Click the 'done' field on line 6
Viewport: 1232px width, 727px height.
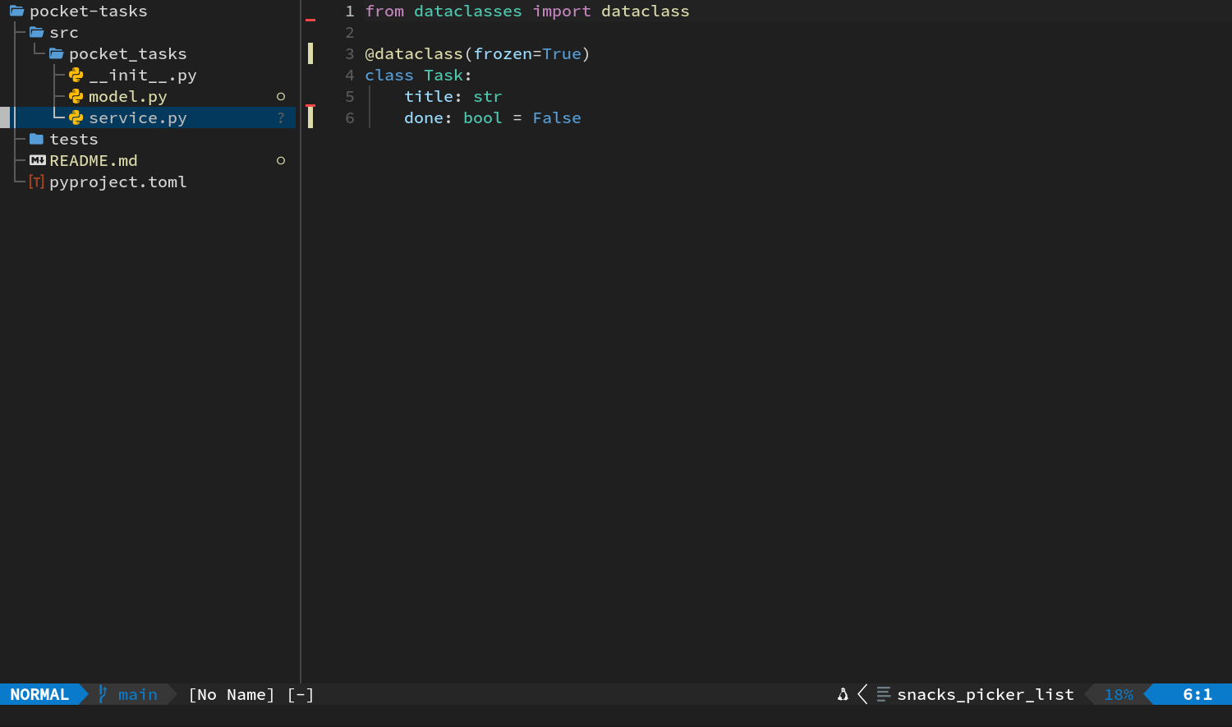[x=424, y=118]
